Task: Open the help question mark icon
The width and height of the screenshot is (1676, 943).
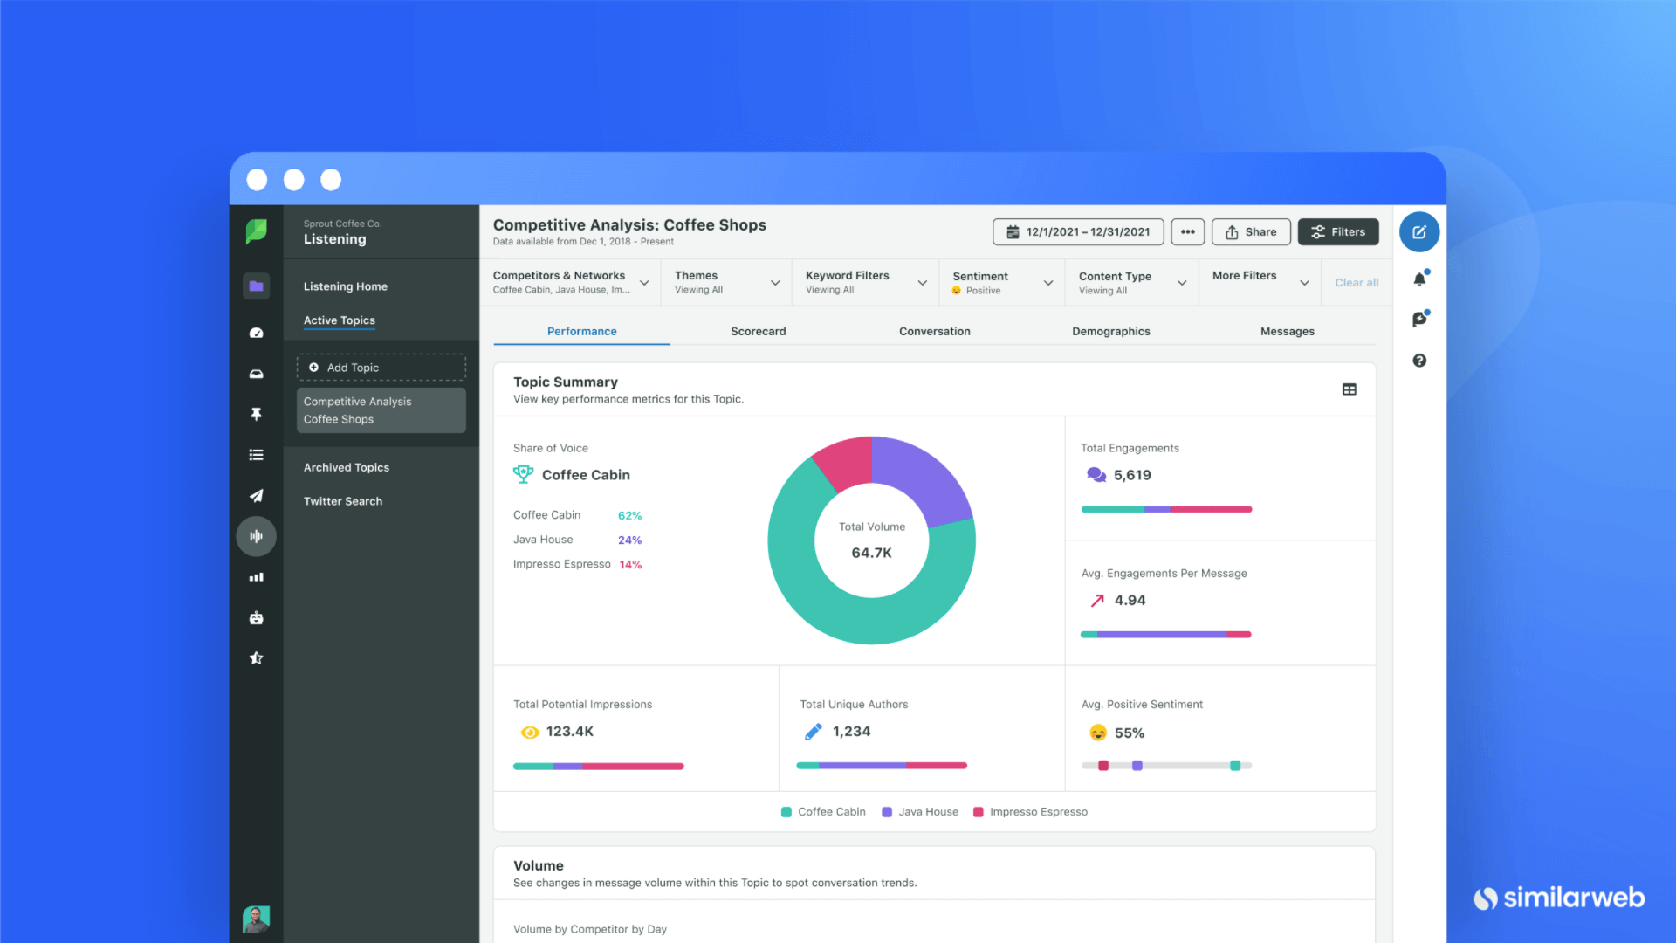Action: tap(1419, 361)
